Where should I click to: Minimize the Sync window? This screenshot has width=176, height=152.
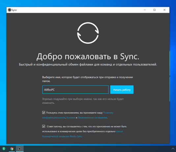point(145,10)
